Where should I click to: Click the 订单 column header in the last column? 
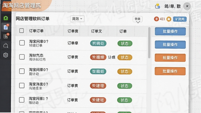[123, 31]
